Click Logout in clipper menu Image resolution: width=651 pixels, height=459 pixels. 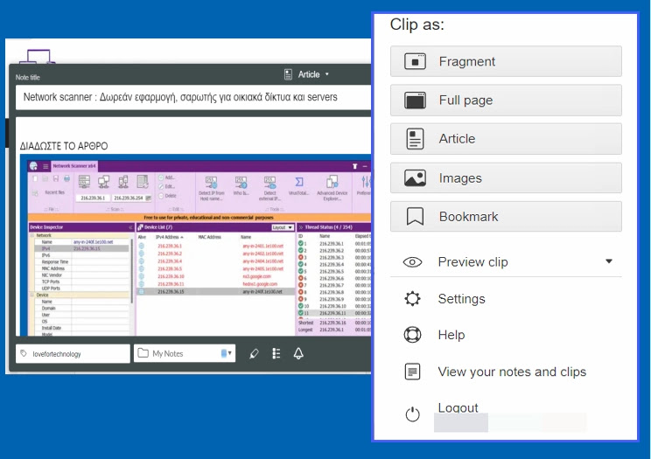tap(458, 407)
